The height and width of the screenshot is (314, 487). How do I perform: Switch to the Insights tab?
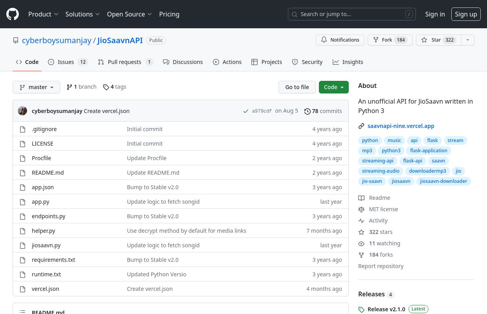(348, 62)
